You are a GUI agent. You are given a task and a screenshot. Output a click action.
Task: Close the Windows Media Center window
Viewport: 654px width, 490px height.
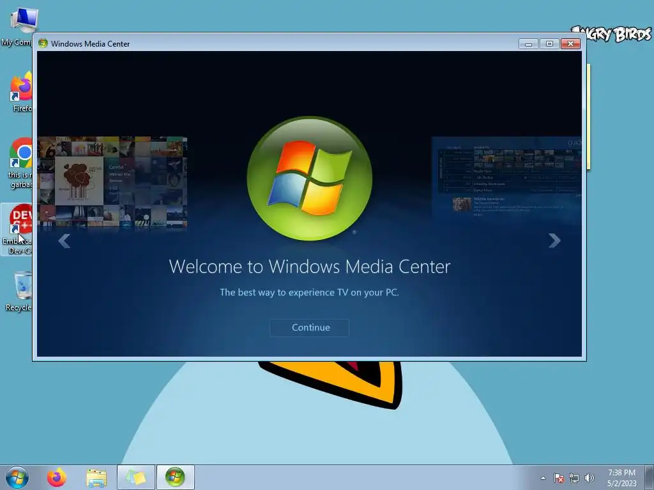tap(570, 44)
